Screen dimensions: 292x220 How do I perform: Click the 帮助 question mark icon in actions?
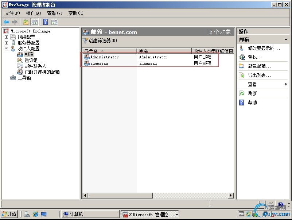pyautogui.click(x=242, y=103)
